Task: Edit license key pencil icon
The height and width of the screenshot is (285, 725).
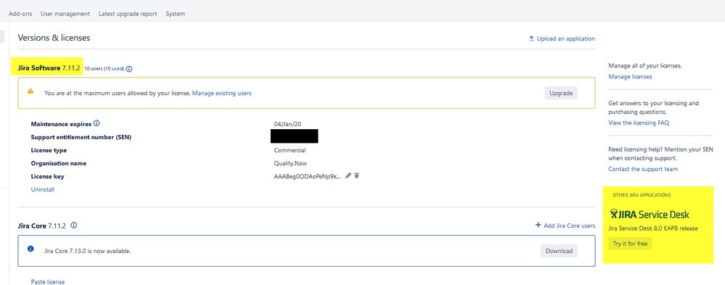Action: click(348, 175)
